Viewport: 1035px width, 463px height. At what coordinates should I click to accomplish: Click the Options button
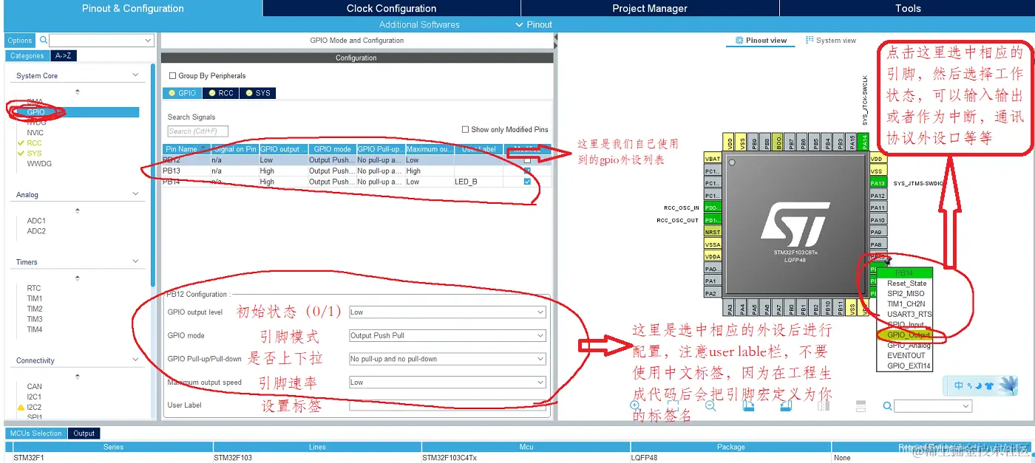(20, 41)
